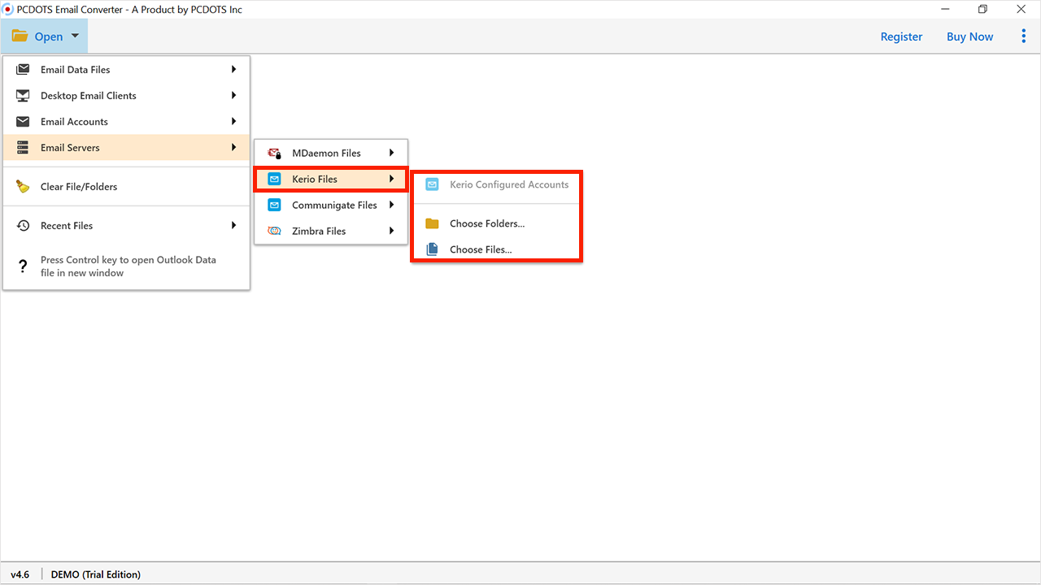Open the three-dot more options menu
Viewport: 1041px width, 585px height.
coord(1023,36)
